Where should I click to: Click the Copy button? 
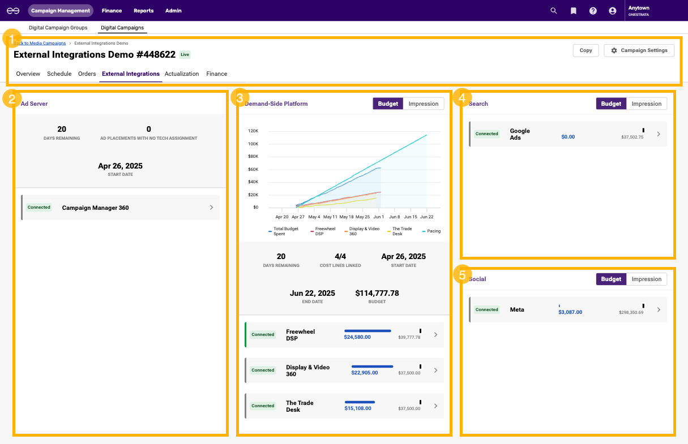click(586, 50)
